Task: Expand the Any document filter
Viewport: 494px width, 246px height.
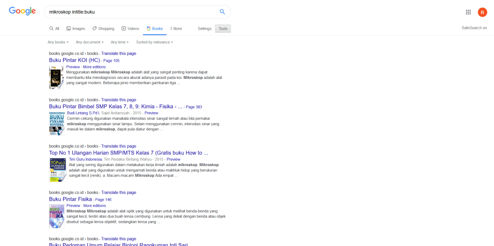Action: tap(90, 42)
